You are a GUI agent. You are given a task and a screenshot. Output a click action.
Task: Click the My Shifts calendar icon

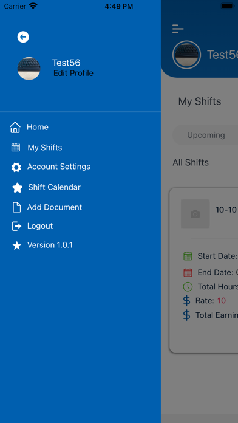[x=16, y=147]
